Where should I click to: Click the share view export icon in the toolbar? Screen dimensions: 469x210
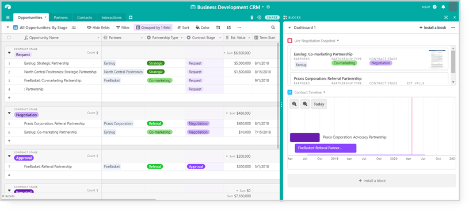(229, 28)
